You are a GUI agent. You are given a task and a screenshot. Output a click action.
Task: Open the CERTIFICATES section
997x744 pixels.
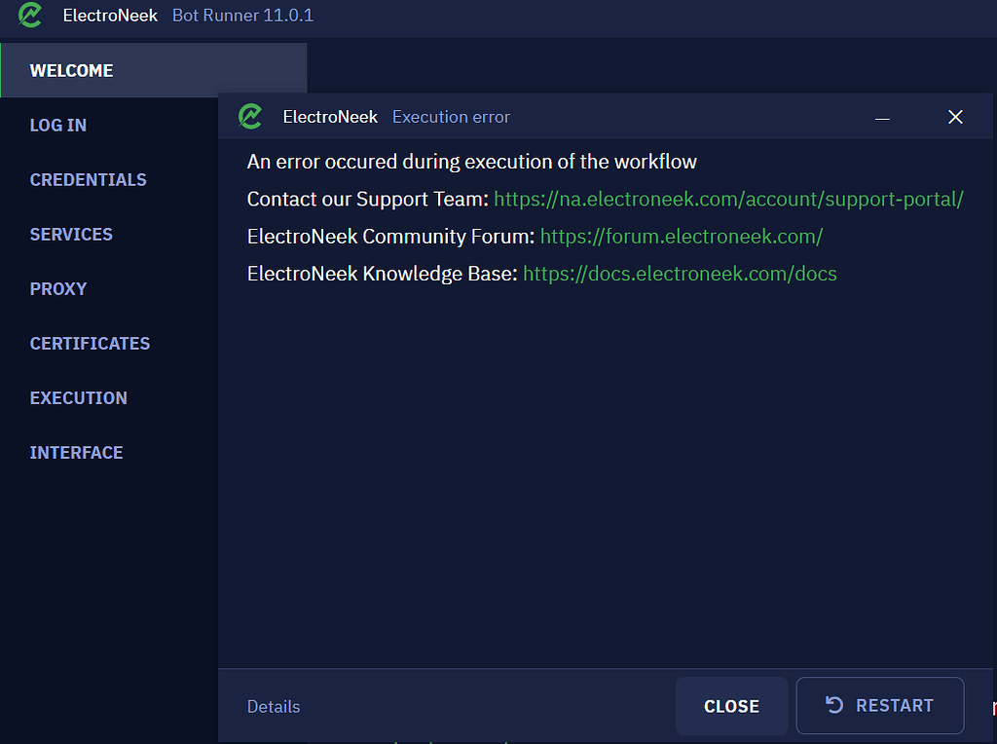(x=90, y=343)
